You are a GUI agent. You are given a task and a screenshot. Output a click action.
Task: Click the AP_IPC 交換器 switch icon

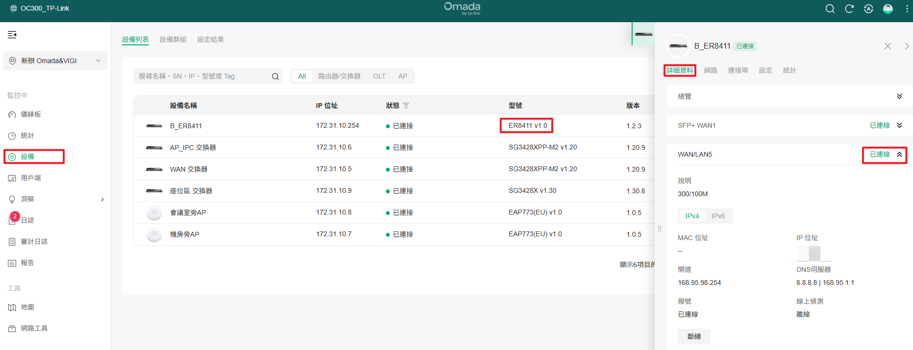pos(154,148)
